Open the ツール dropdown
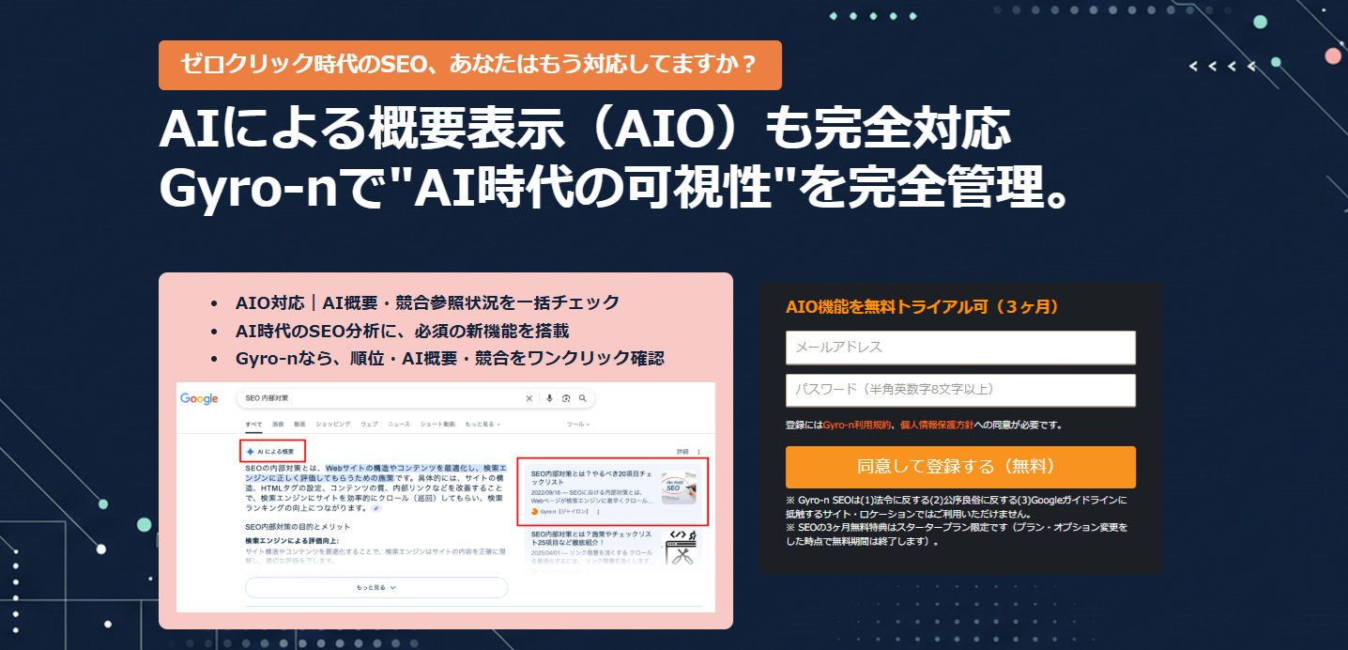Image resolution: width=1348 pixels, height=650 pixels. pos(577,425)
